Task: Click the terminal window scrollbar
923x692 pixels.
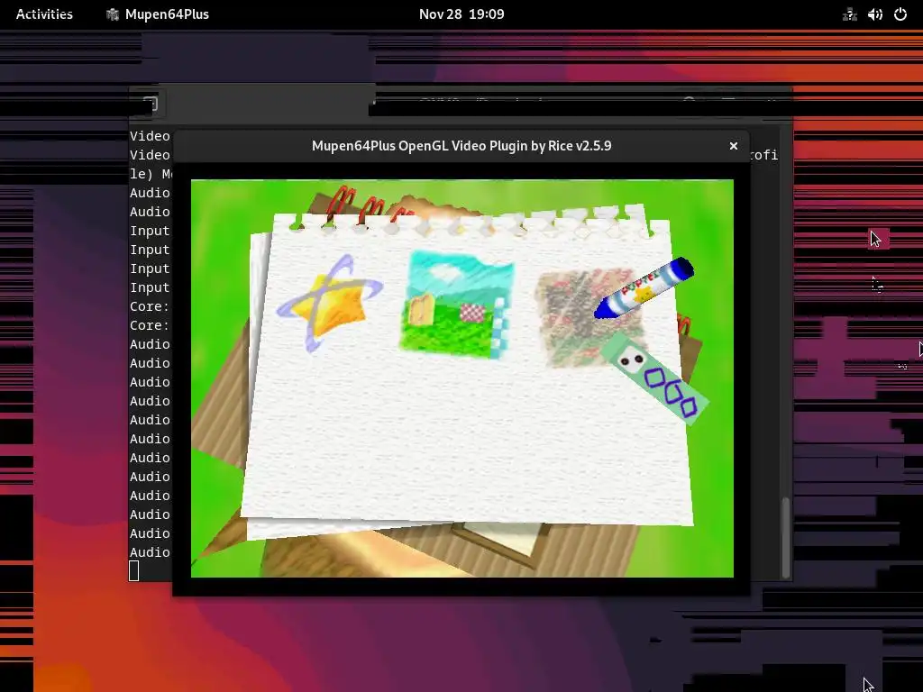Action: click(786, 537)
